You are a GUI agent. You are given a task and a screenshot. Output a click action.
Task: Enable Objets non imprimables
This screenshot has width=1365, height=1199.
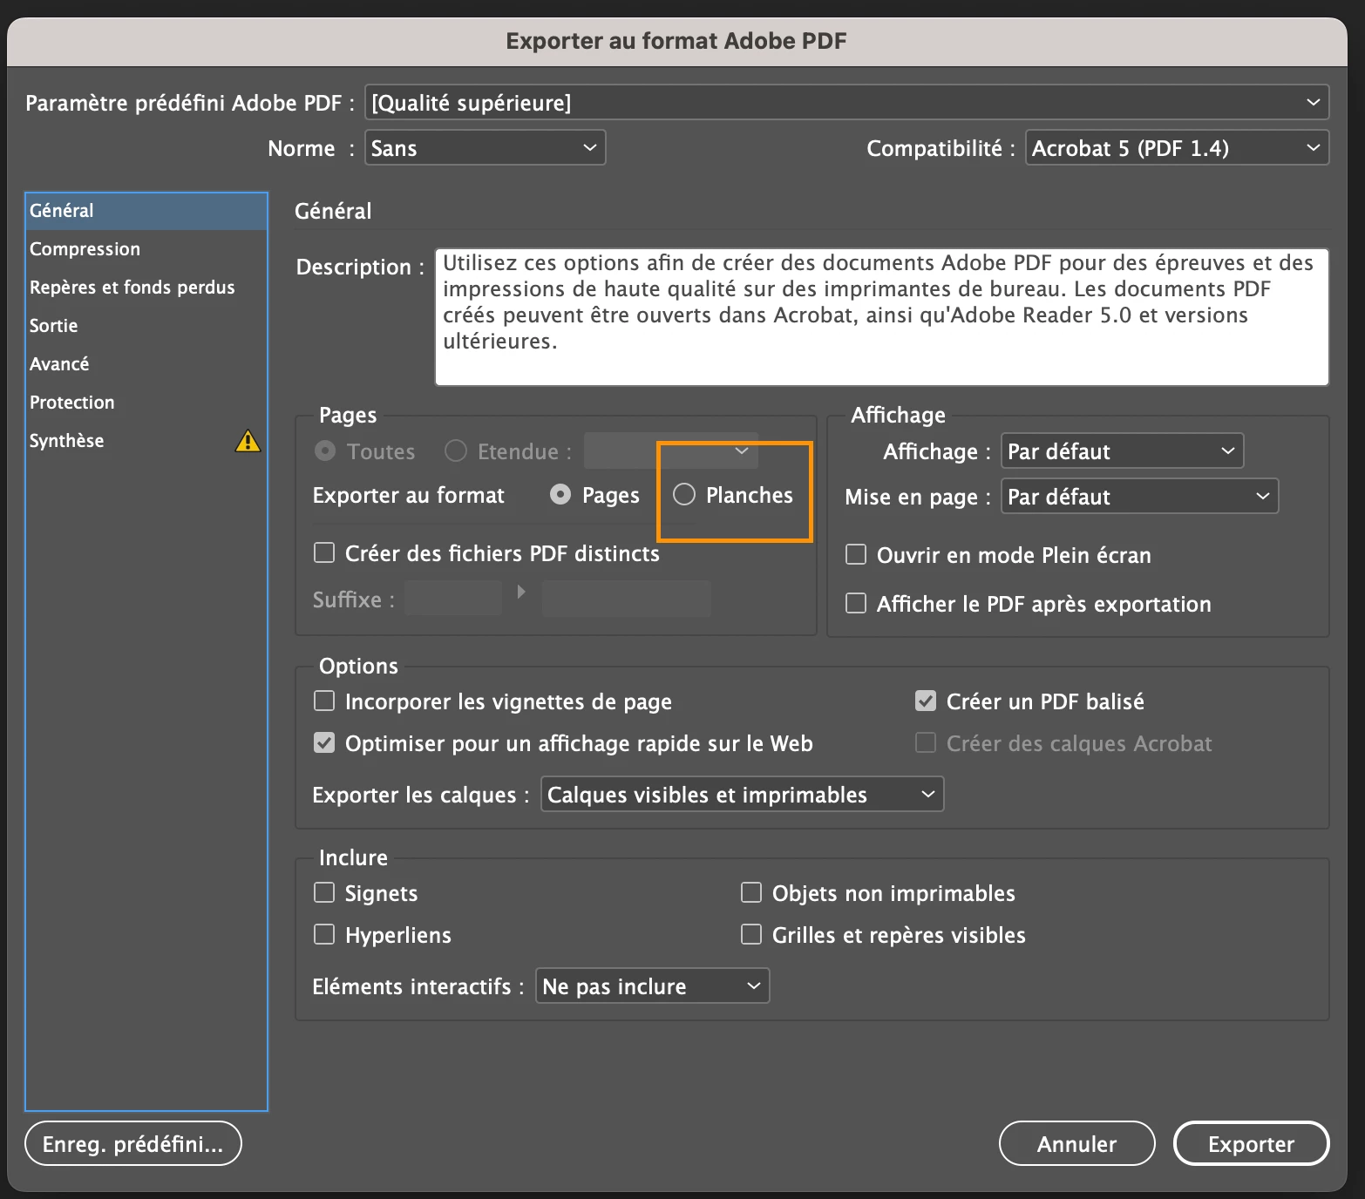point(751,893)
